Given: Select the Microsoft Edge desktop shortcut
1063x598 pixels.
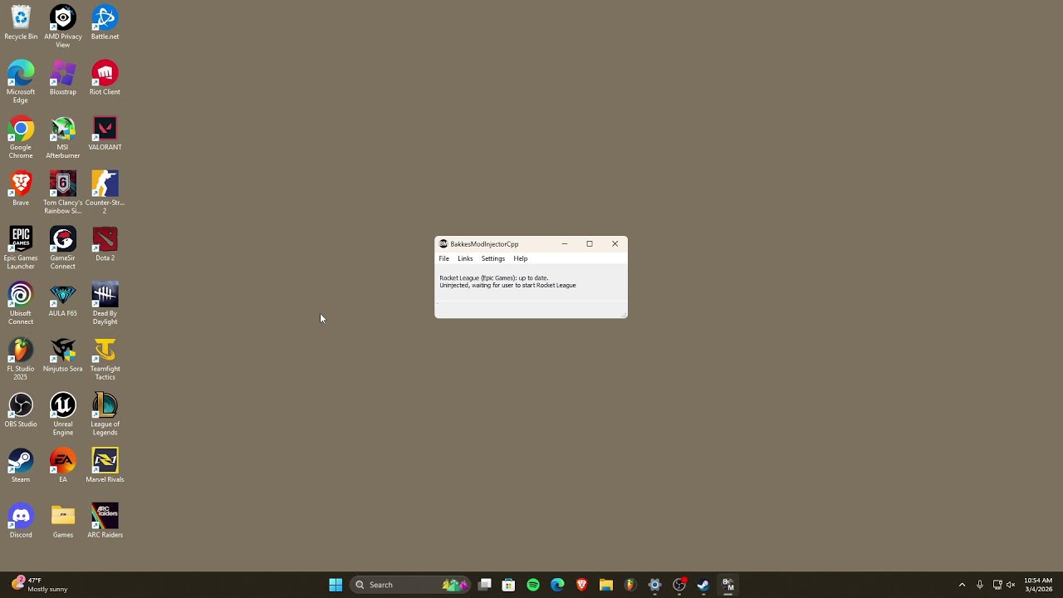Looking at the screenshot, I should coord(21,82).
